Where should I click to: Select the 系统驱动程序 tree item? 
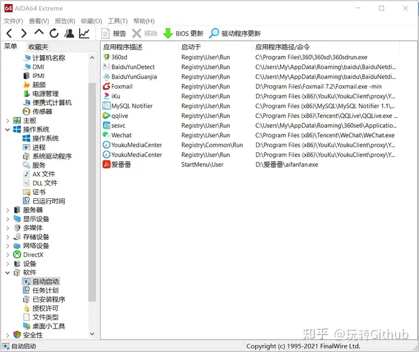tap(47, 157)
